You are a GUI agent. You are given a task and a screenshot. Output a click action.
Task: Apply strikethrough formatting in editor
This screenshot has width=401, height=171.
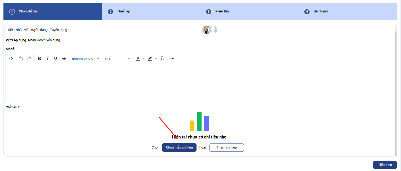tap(64, 58)
